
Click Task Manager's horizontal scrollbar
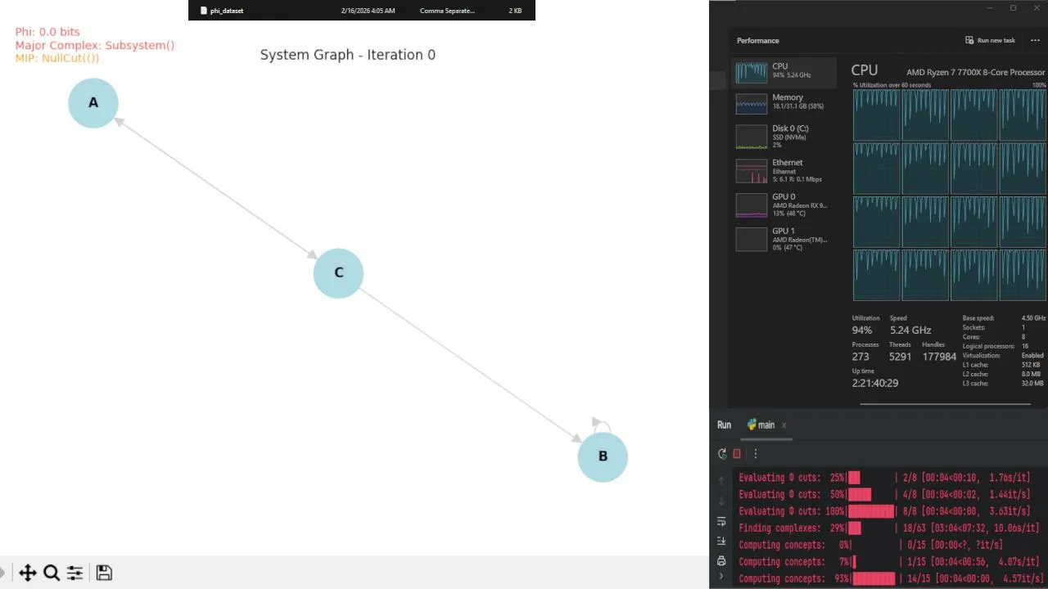(945, 404)
